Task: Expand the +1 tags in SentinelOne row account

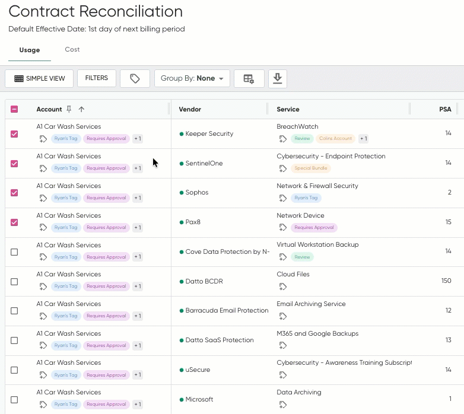Action: click(137, 168)
